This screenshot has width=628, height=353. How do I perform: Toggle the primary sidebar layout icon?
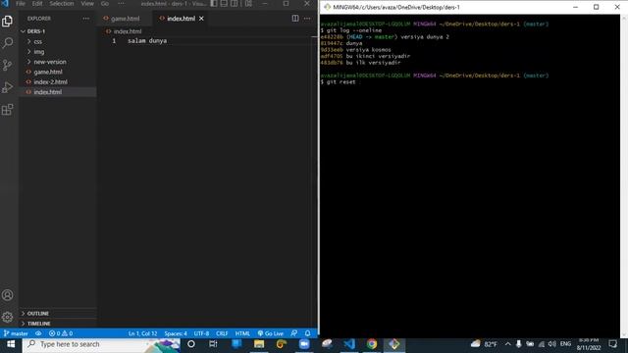(x=214, y=4)
